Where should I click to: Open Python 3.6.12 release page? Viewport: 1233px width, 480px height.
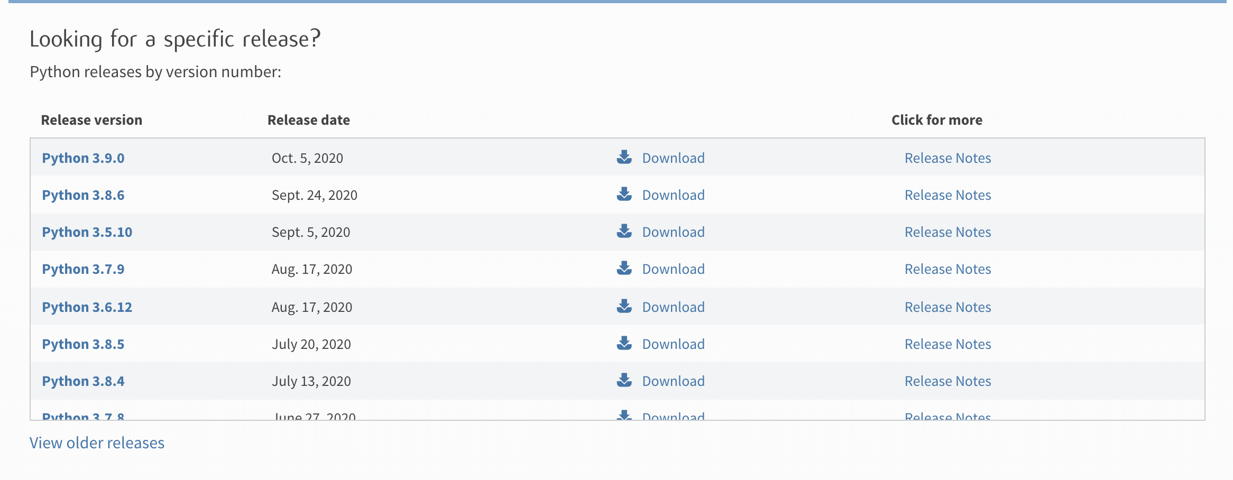[87, 307]
